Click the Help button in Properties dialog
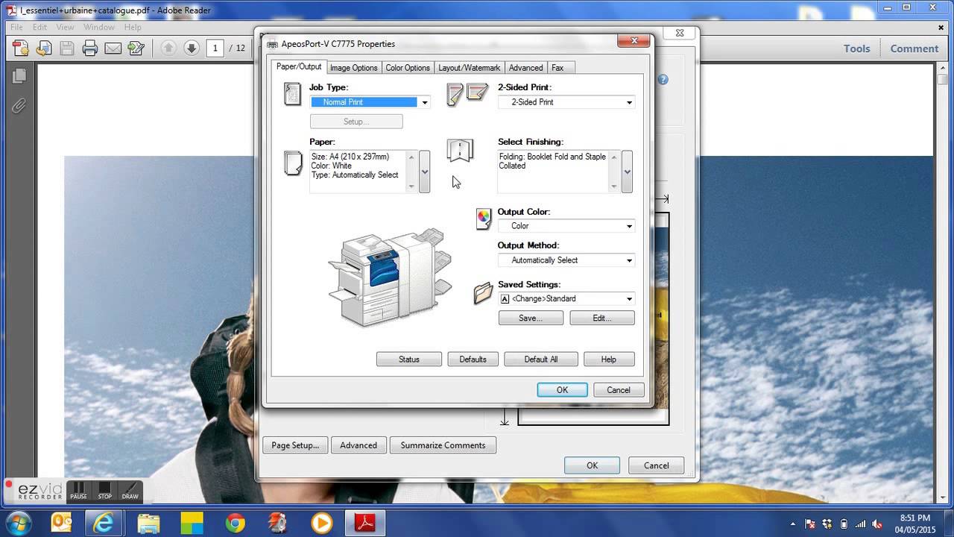Viewport: 954px width, 537px height. coord(609,359)
